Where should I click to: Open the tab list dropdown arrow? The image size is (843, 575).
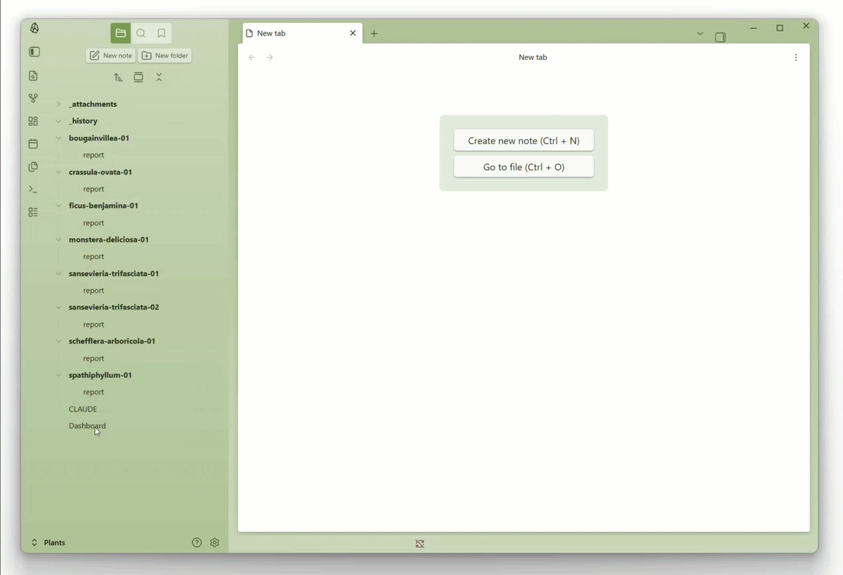click(x=700, y=34)
